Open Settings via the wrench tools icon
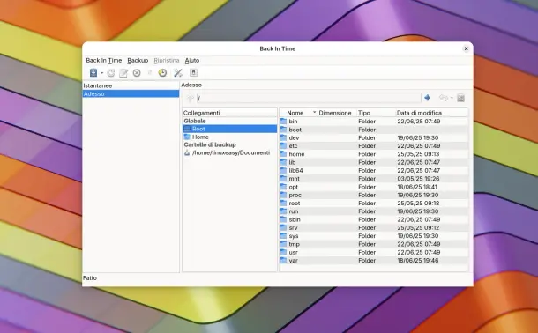Screen dimensions: 538x333 click(178, 72)
